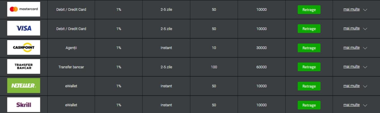Viewport: 380px width, 113px height.
Task: Expand Neteller row chevron arrow
Action: 365,86
